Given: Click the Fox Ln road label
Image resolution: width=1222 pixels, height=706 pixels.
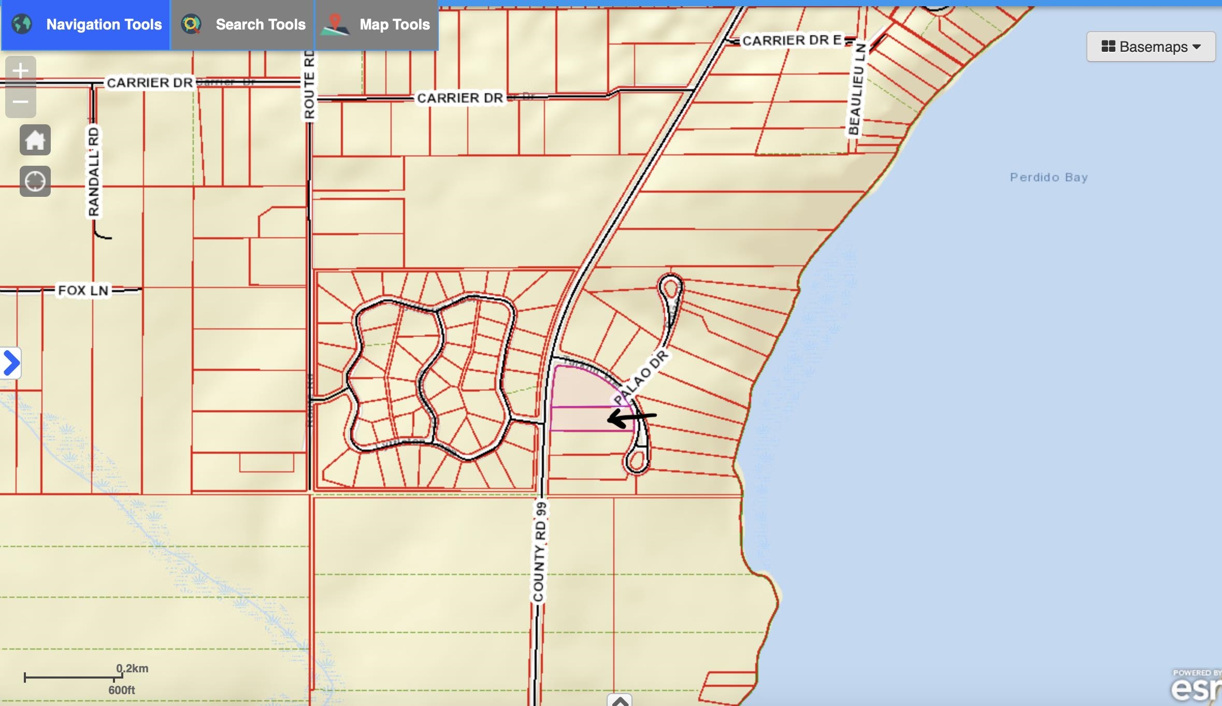Looking at the screenshot, I should (x=83, y=290).
